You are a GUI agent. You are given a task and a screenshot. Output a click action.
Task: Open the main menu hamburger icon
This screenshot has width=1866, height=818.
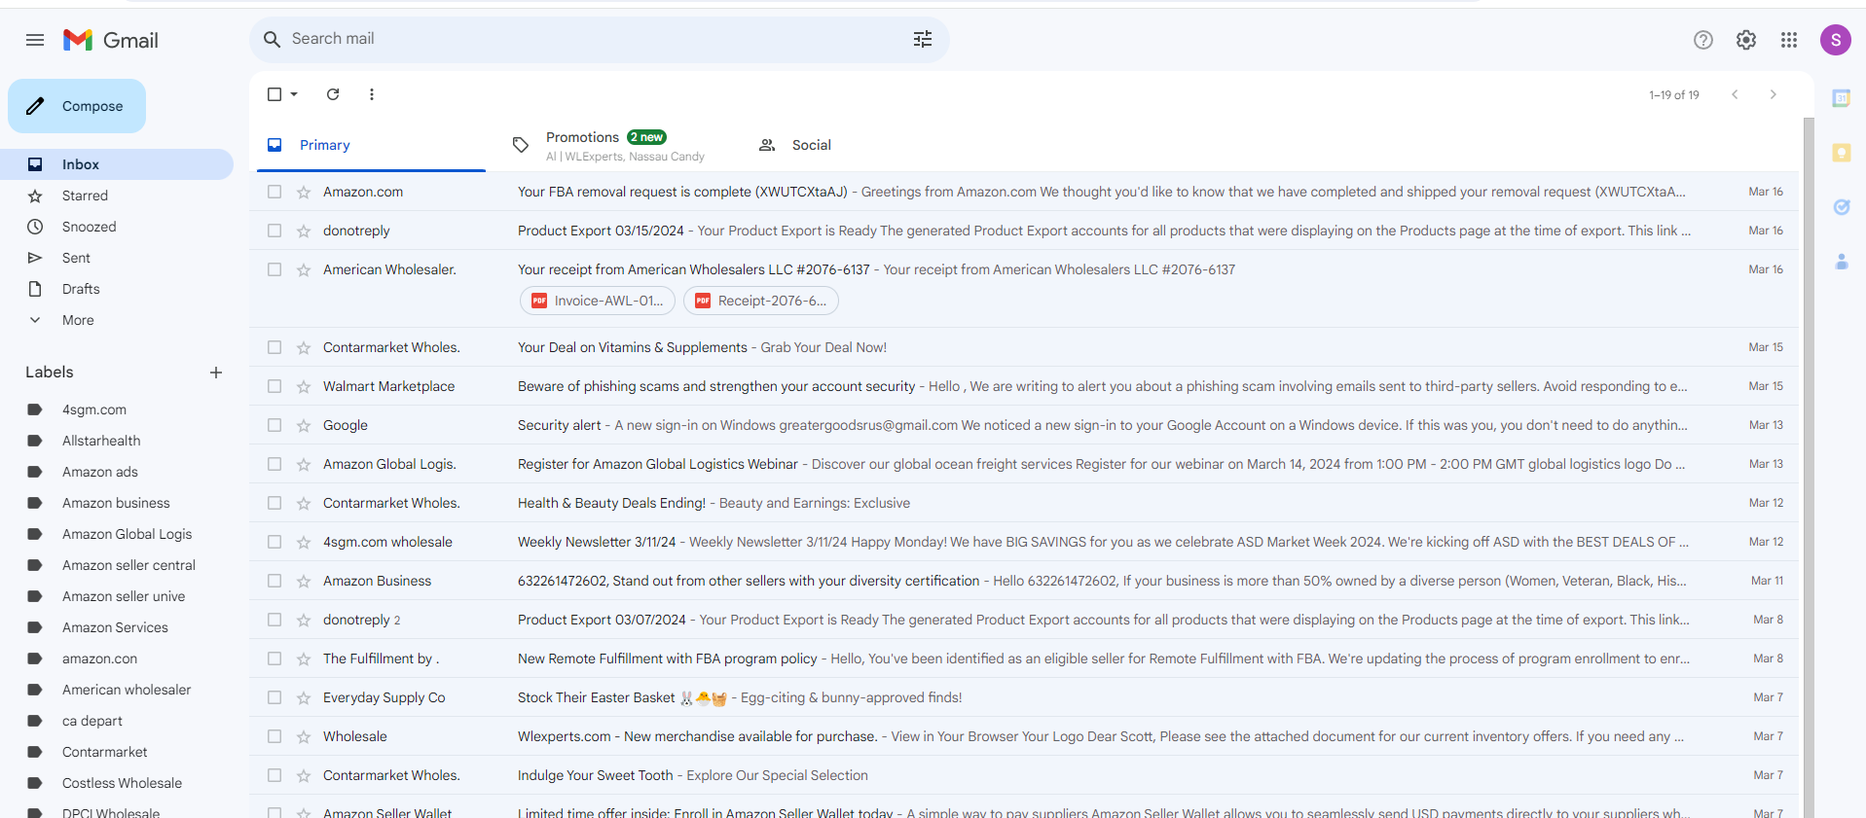(x=35, y=40)
